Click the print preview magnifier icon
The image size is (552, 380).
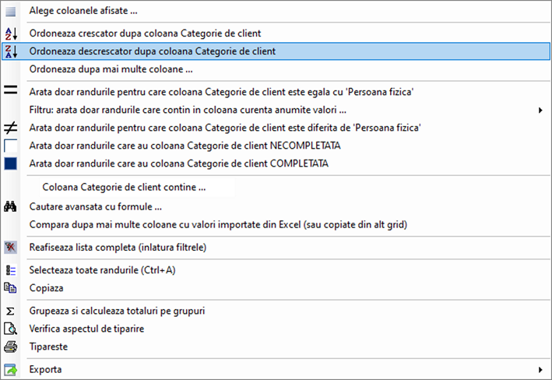coord(10,329)
